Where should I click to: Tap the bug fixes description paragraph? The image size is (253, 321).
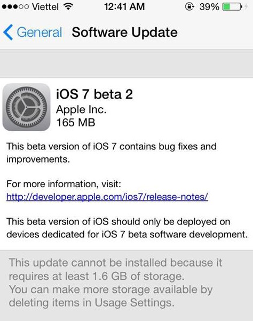[111, 153]
